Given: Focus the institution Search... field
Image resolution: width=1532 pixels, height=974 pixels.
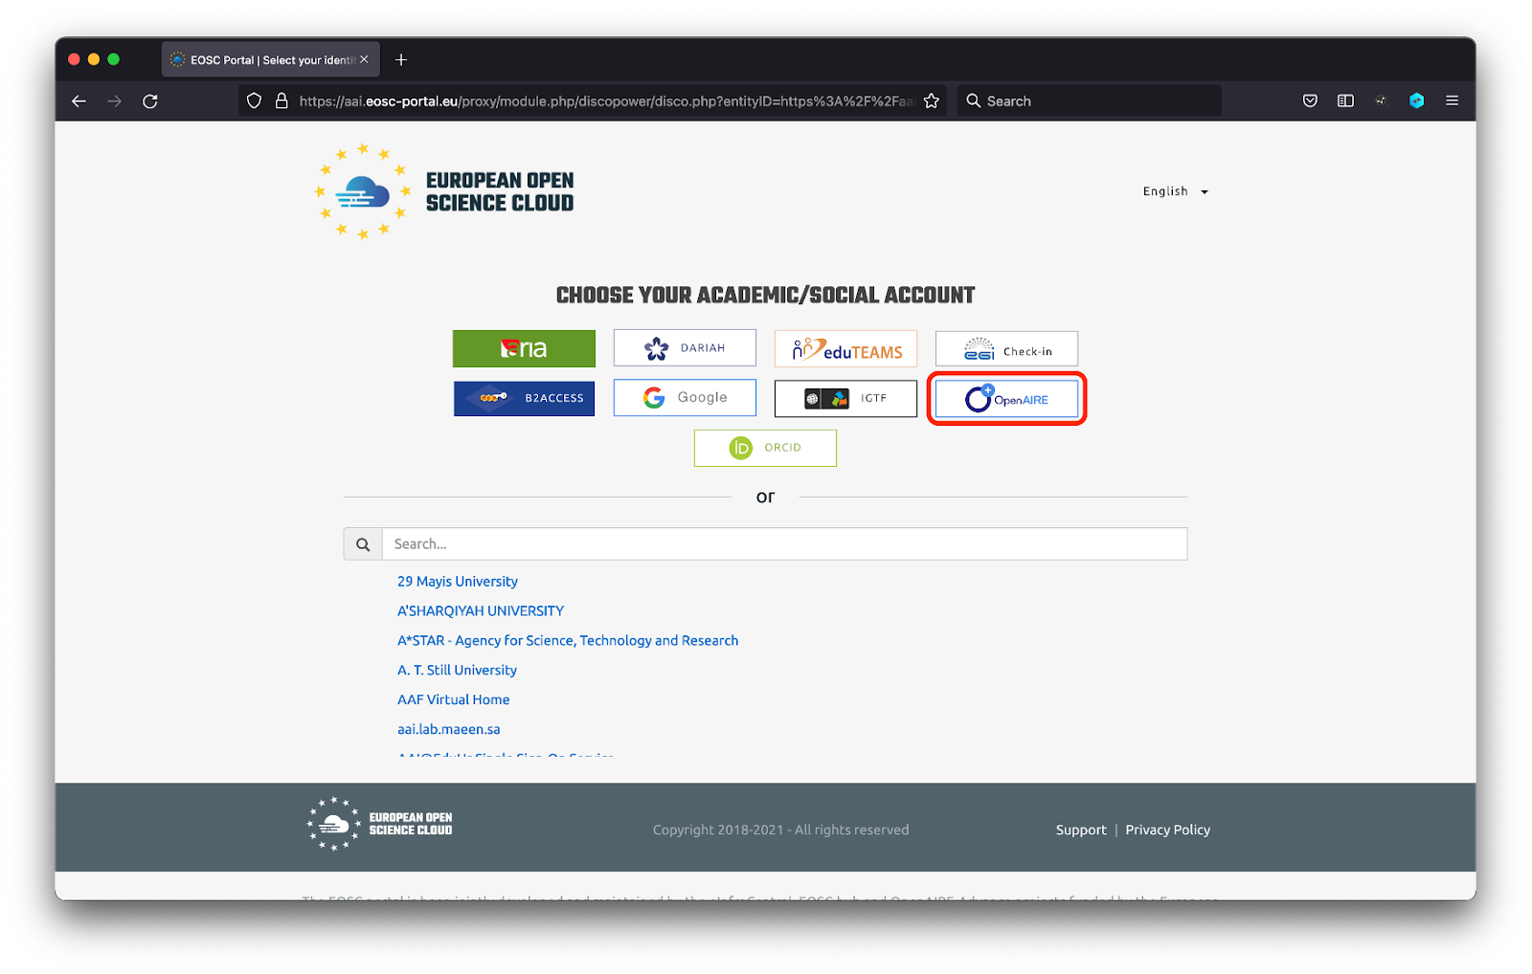Looking at the screenshot, I should (784, 544).
